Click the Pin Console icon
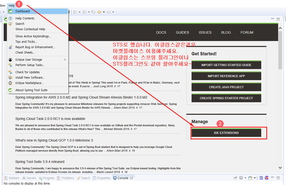The width and height of the screenshot is (286, 185). (235, 178)
